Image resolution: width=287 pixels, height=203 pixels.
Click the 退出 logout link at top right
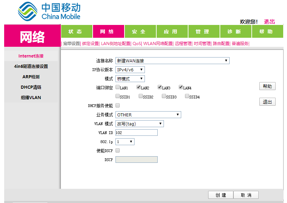point(269,21)
